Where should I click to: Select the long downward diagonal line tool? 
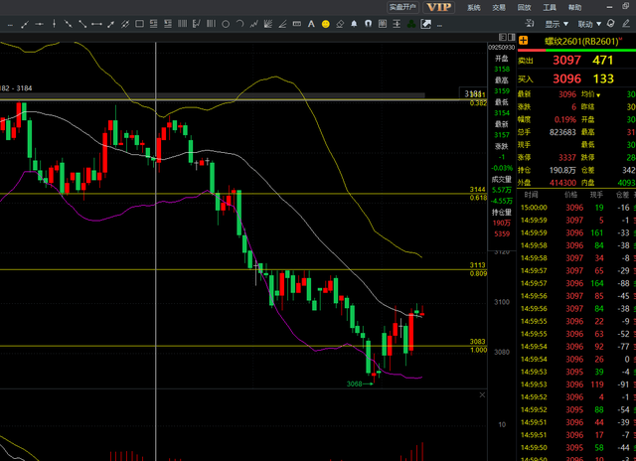pos(82,24)
